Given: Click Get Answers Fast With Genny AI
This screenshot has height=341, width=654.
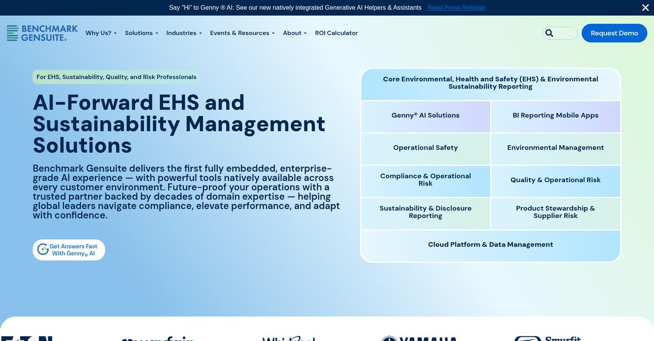Looking at the screenshot, I should [69, 250].
